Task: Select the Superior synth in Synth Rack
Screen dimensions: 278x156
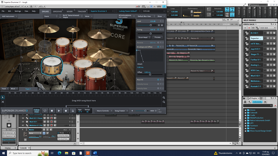Action: (256, 38)
